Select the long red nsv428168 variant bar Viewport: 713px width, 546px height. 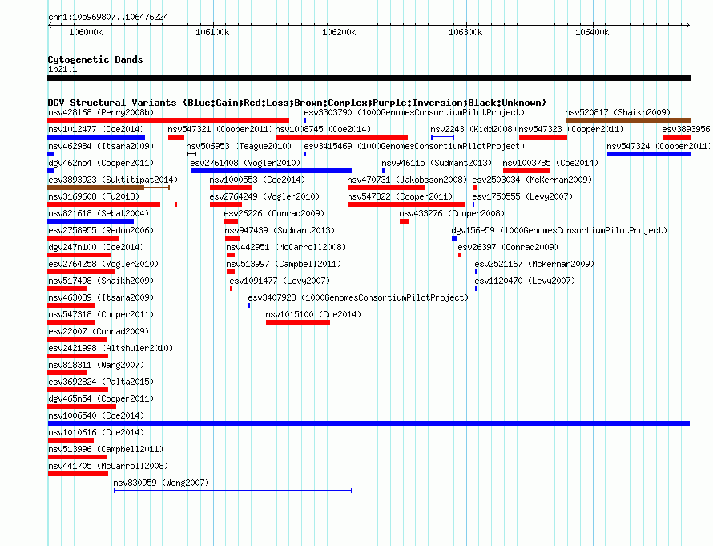(168, 120)
